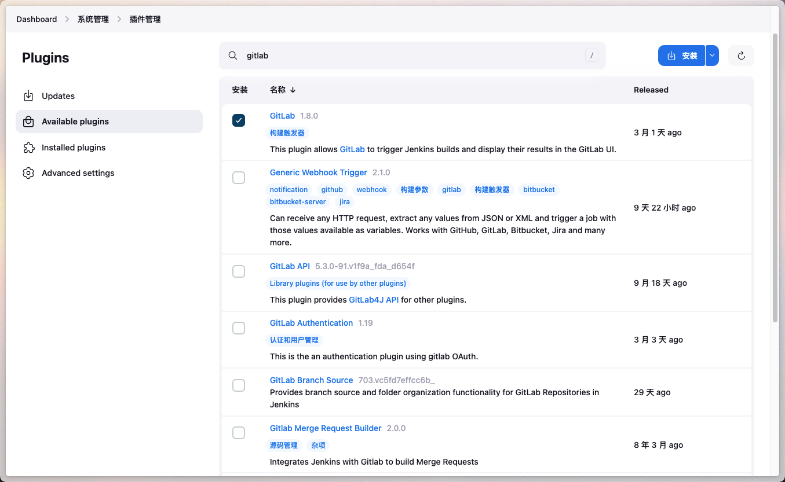Open Gitlab Merge Request Builder link
Viewport: 785px width, 482px height.
tap(326, 428)
